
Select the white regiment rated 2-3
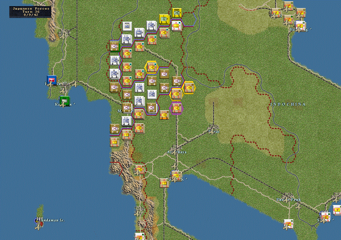click(139, 101)
